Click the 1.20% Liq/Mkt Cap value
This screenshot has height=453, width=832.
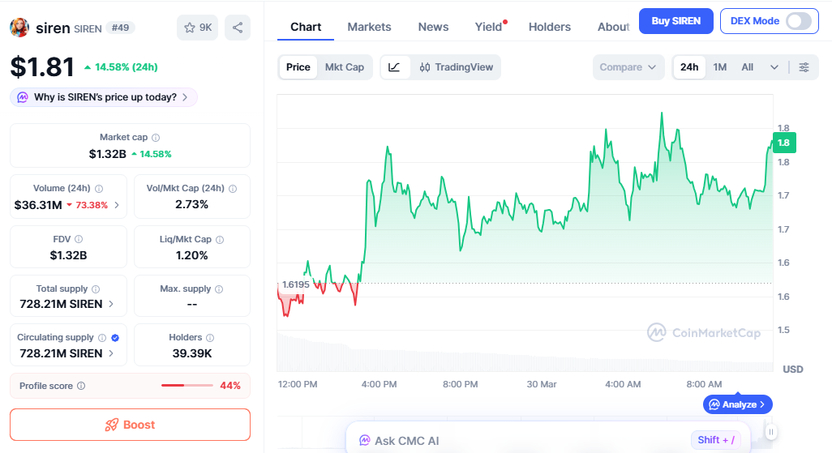pyautogui.click(x=191, y=255)
